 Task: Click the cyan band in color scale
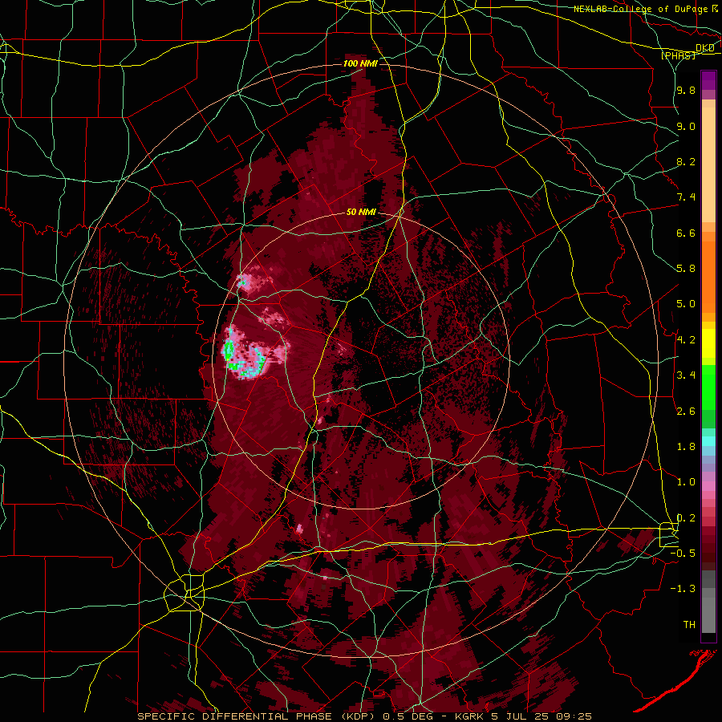click(708, 441)
